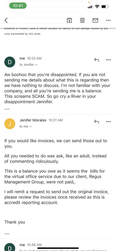Go back using the left chevron arrow
116x251 pixels.
click(6, 20)
